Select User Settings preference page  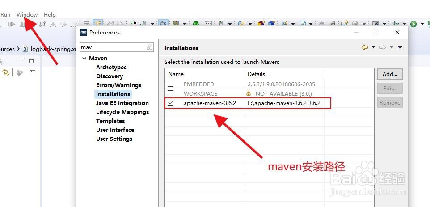pyautogui.click(x=114, y=139)
